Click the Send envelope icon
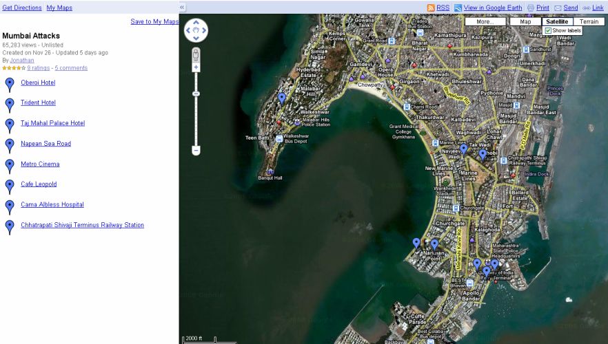 click(x=558, y=8)
